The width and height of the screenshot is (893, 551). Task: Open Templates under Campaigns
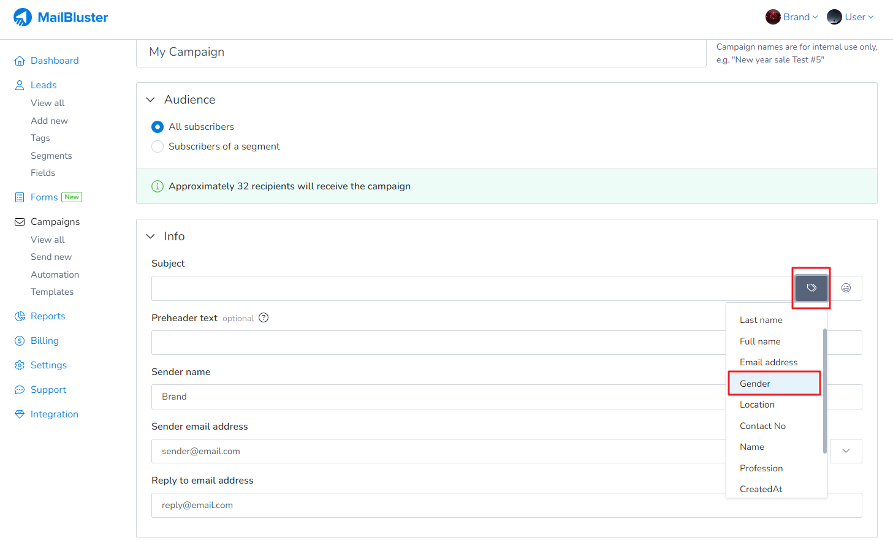coord(52,292)
